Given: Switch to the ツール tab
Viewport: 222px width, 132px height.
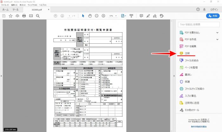Looking at the screenshot, I should point(16,9).
